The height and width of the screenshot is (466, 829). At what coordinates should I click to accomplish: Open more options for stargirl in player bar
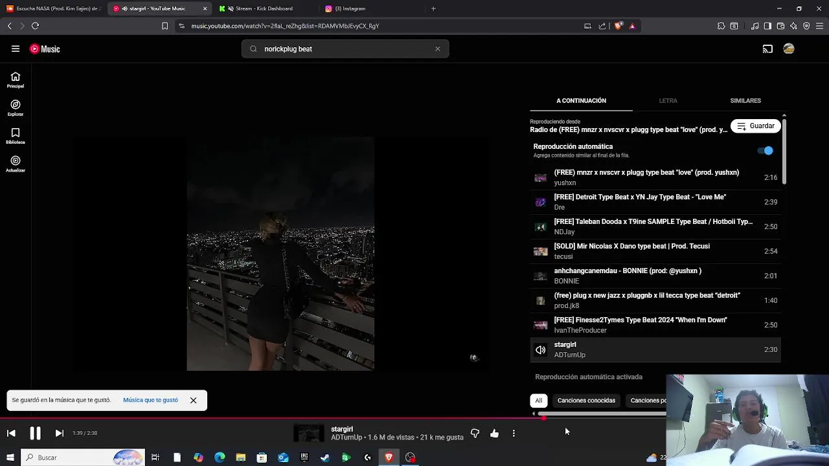(514, 433)
